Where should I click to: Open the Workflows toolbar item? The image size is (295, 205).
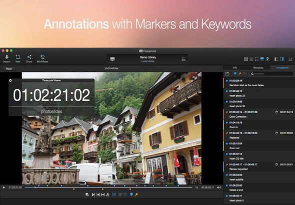click(42, 58)
